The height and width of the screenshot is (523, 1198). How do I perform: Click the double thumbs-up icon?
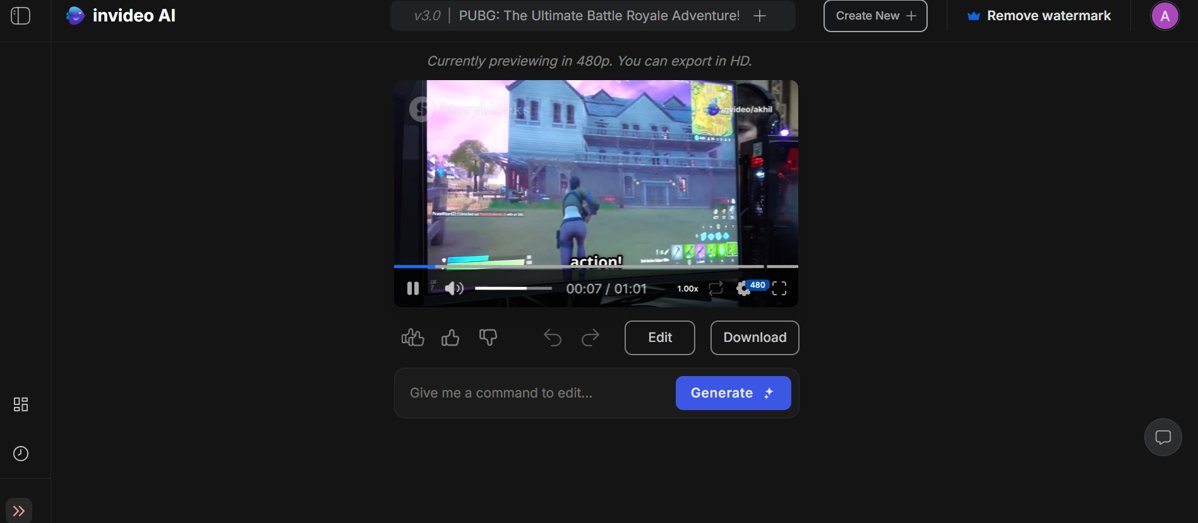(413, 338)
